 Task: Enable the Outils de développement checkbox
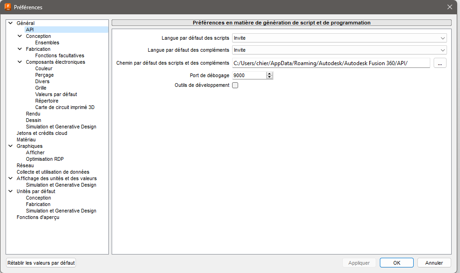pyautogui.click(x=235, y=85)
